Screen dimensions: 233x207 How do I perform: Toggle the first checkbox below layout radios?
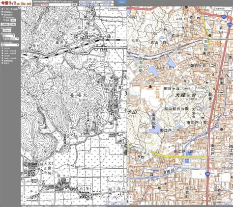[x=2, y=12]
